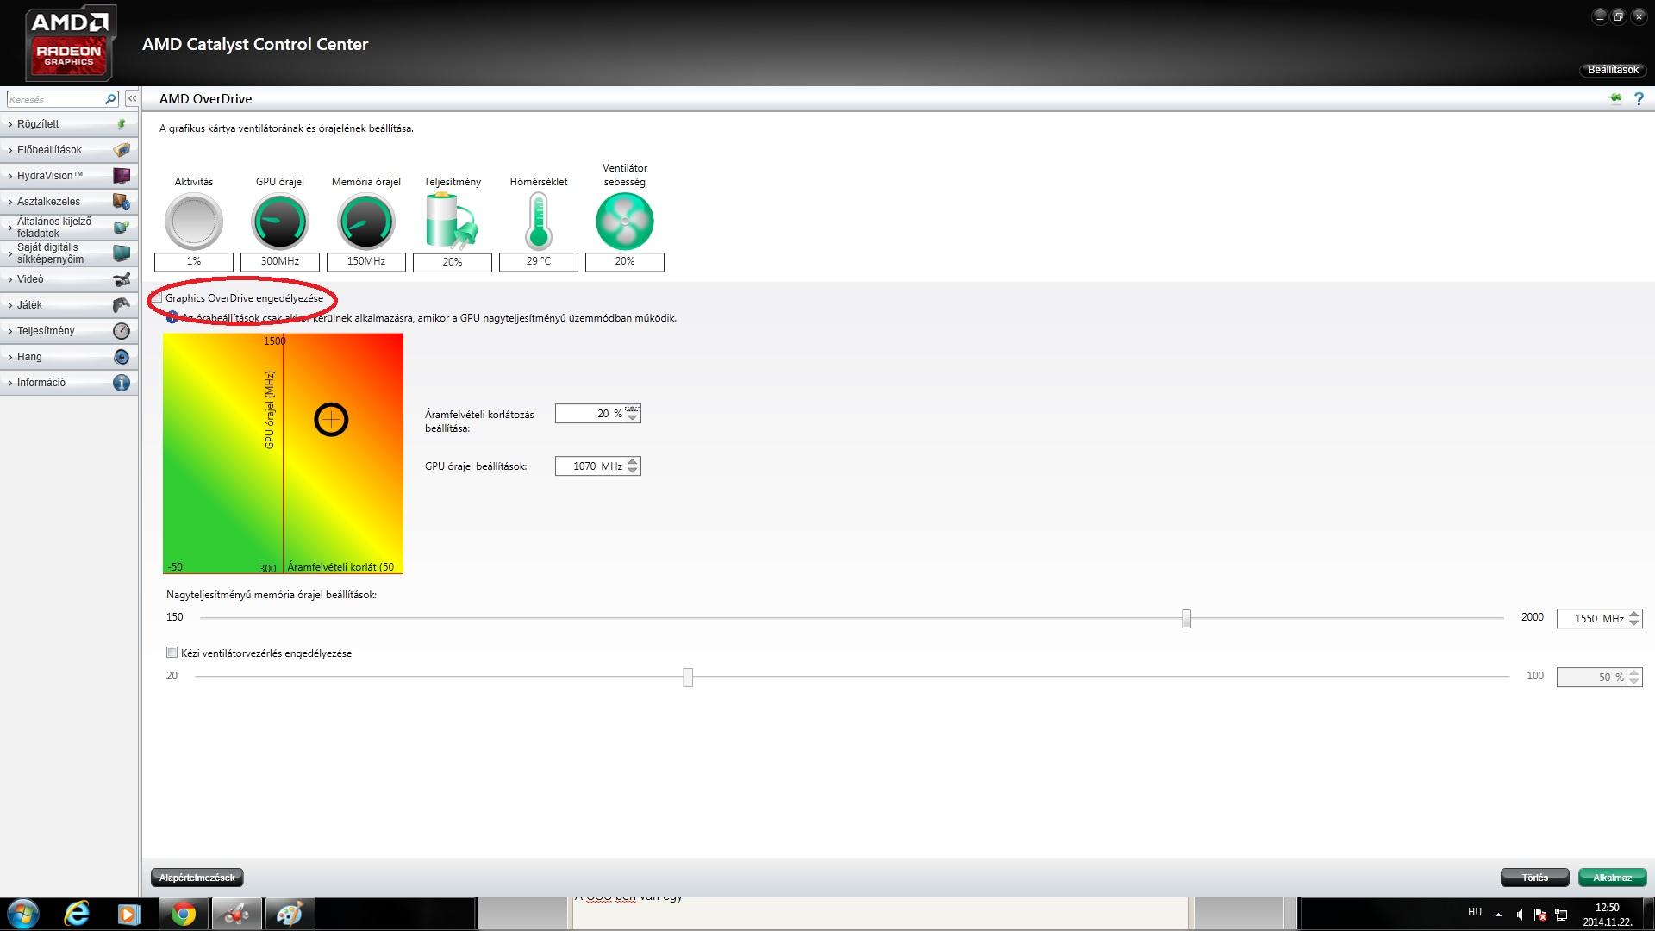Image resolution: width=1655 pixels, height=931 pixels.
Task: Click the Memória órajel clock gauge
Action: pyautogui.click(x=366, y=222)
